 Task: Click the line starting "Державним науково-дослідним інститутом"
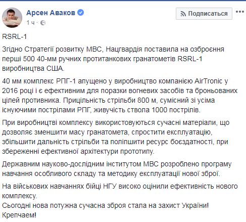coord(117,164)
